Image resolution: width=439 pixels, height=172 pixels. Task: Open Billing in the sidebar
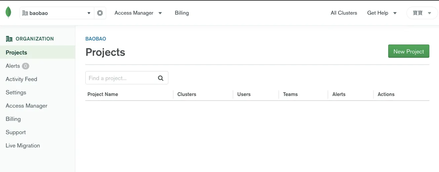click(x=13, y=119)
